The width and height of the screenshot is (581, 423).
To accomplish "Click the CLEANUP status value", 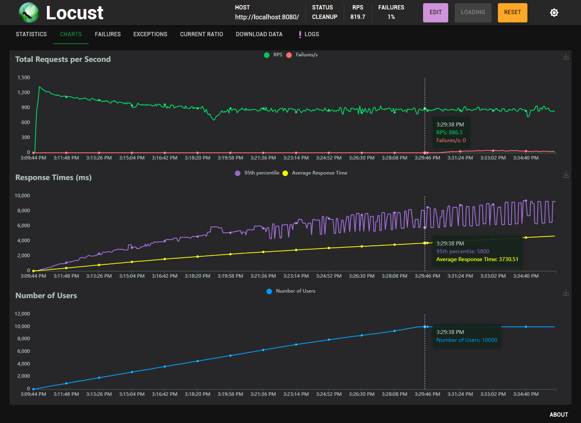I will [x=325, y=17].
